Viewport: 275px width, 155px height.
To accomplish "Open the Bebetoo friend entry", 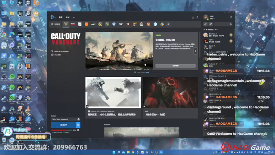I will click(x=218, y=35).
